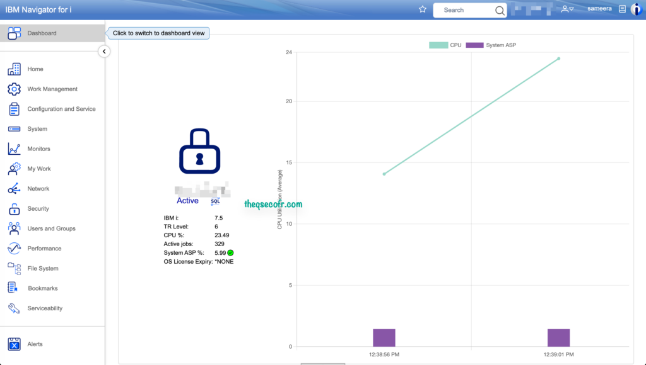The image size is (646, 365).
Task: Select Work Management menu label
Action: [52, 89]
